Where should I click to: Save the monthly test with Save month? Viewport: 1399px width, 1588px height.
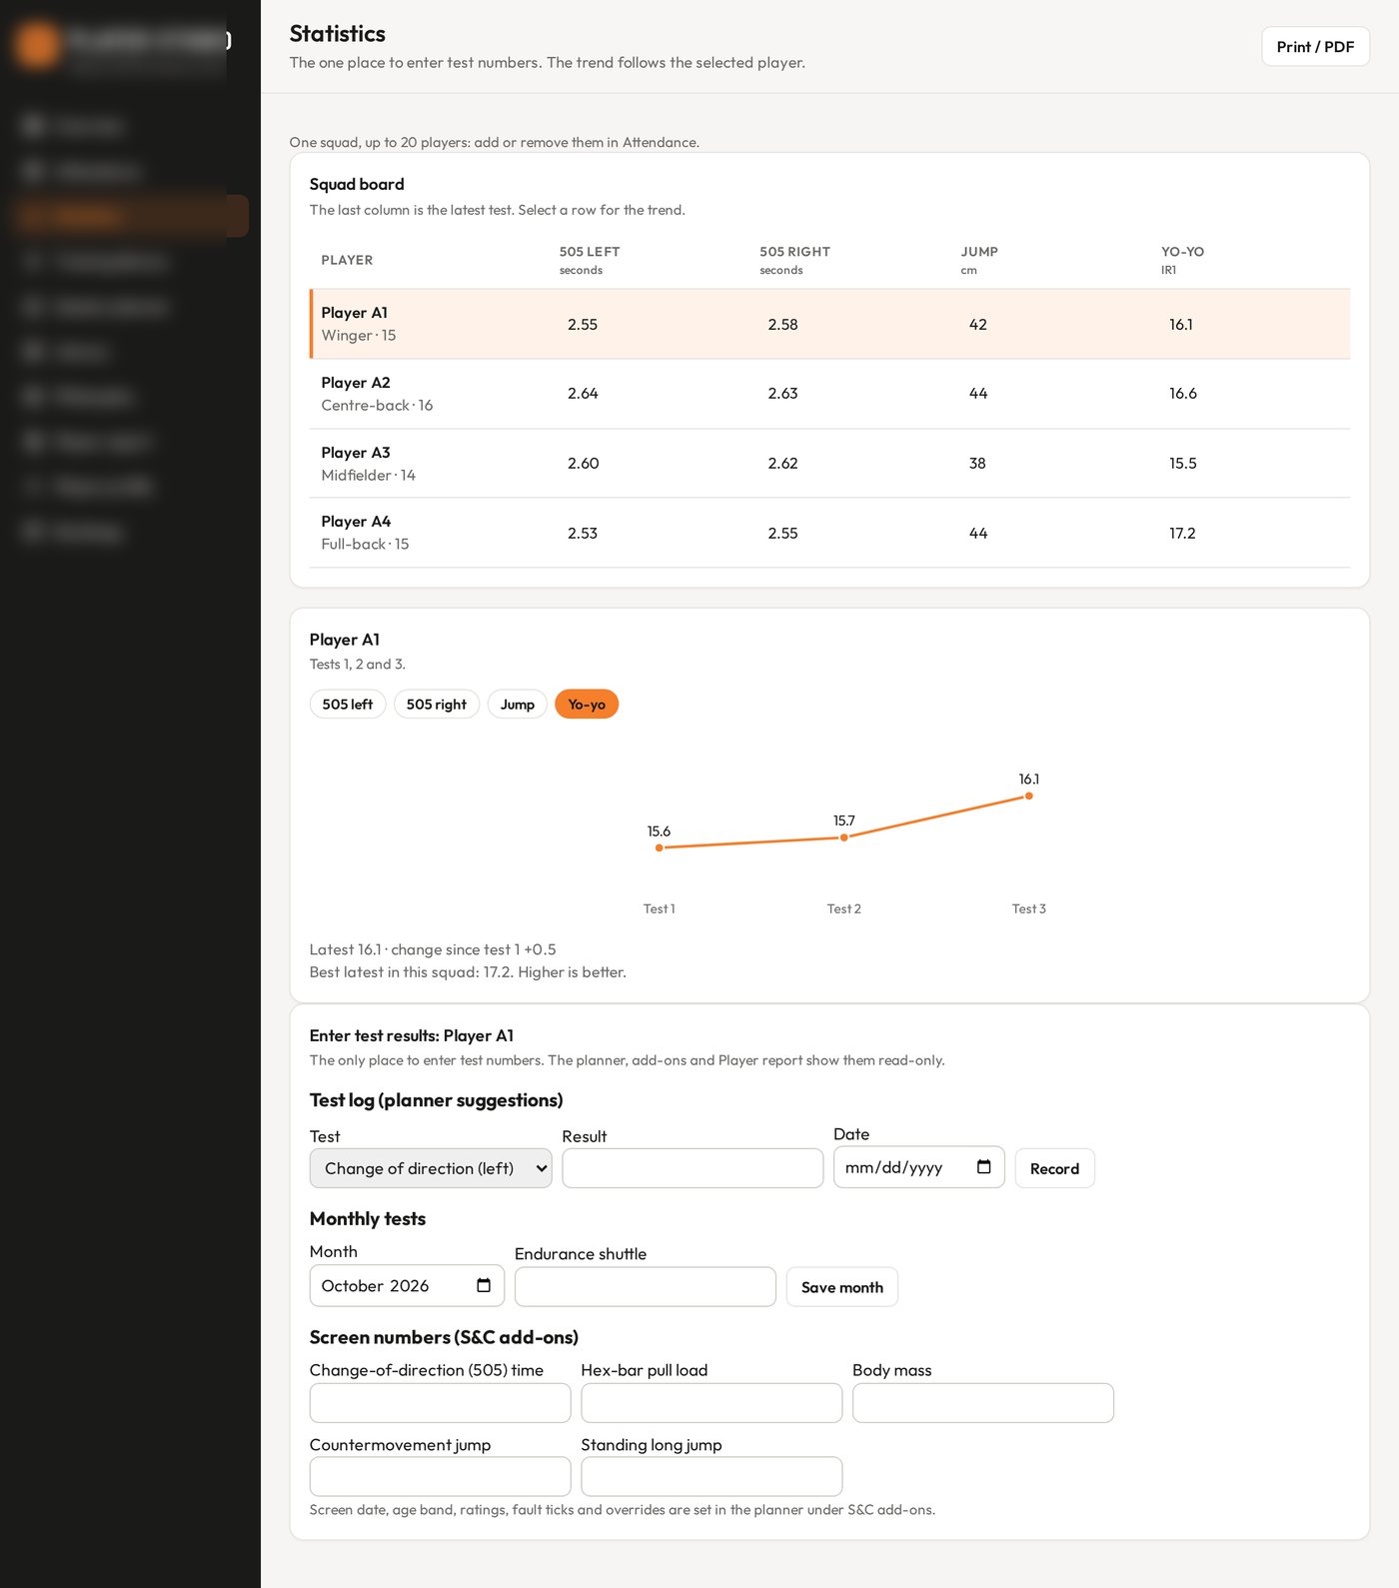pyautogui.click(x=842, y=1287)
